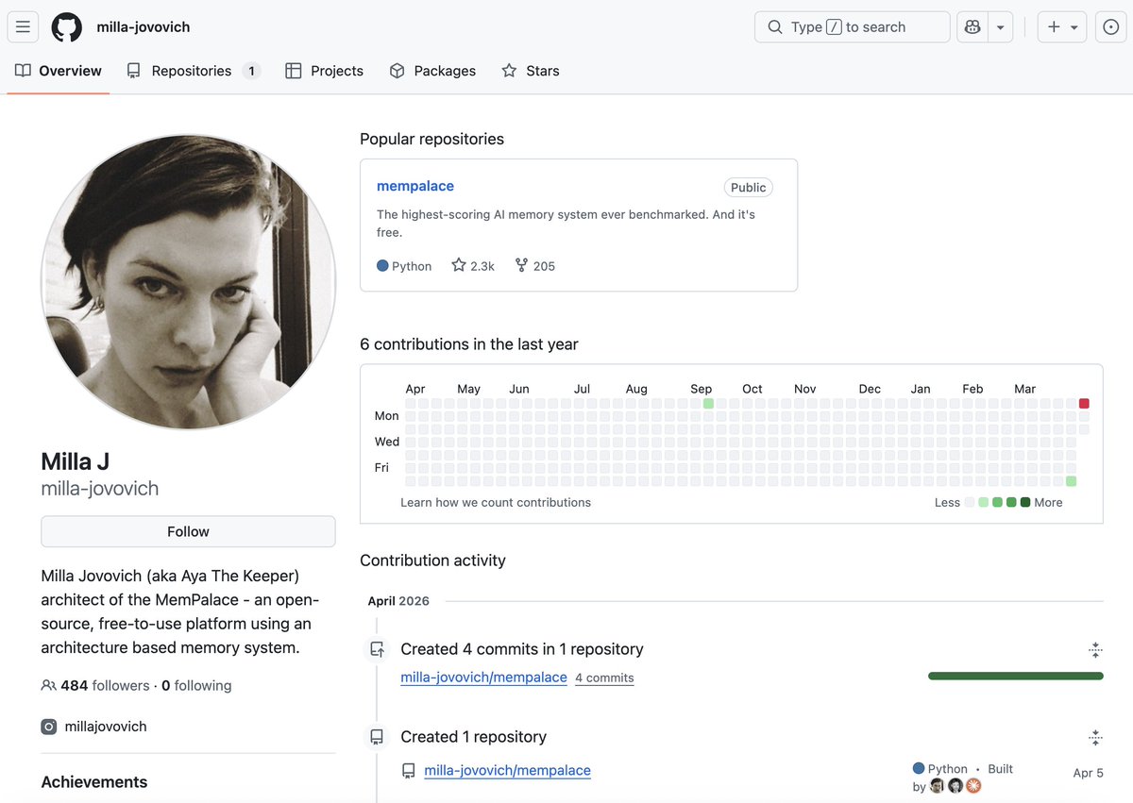Click the first contributor avatar by Built by
Viewport: 1133px width, 803px height.
pyautogui.click(x=938, y=786)
